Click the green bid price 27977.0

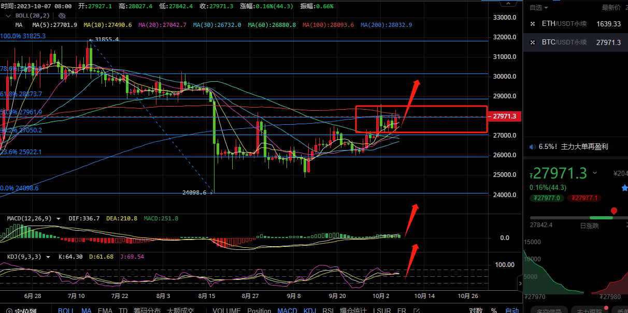pyautogui.click(x=546, y=198)
